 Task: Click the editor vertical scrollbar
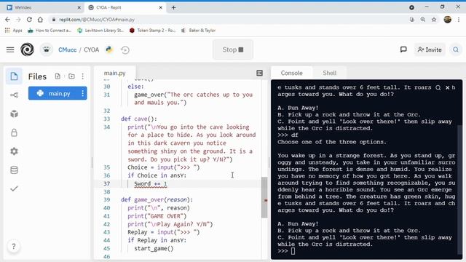pyautogui.click(x=264, y=197)
